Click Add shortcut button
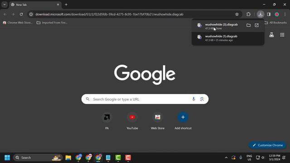This screenshot has width=290, height=163. (183, 121)
